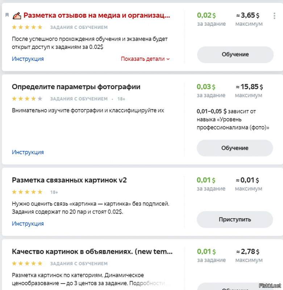Viewport: 283px width, 290px height.
Task: Click the "18+" badge next to "Определите параметры фотографии"
Action: point(121,98)
